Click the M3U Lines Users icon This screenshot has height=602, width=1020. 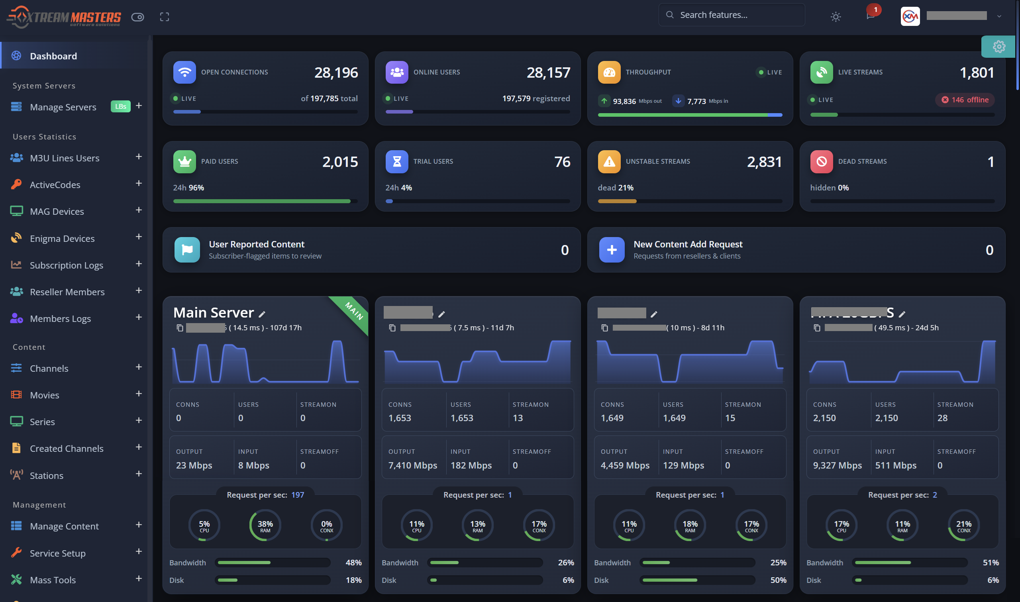pos(16,158)
